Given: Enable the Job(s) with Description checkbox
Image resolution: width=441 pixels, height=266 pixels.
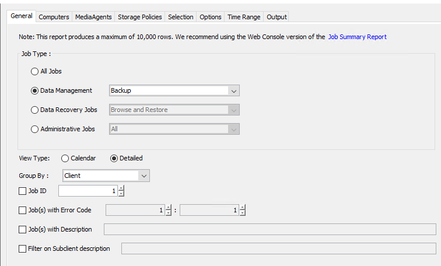Looking at the screenshot, I should point(23,230).
